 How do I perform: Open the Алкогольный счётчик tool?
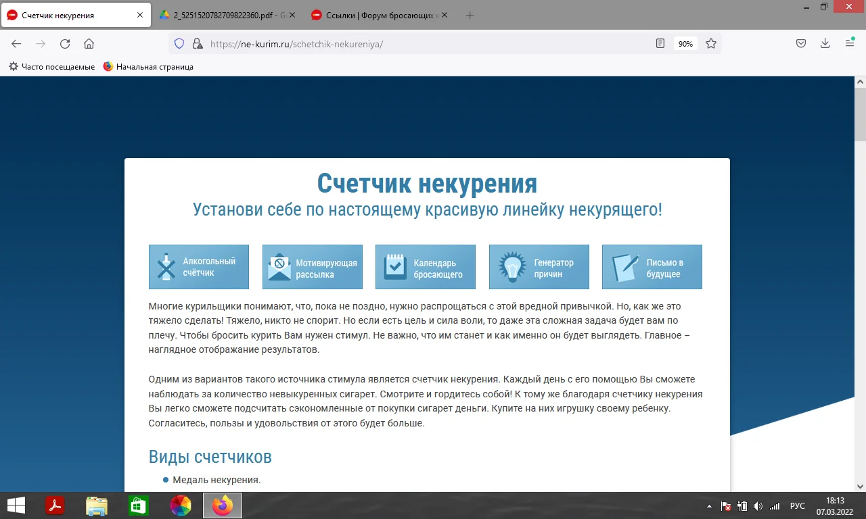tap(198, 266)
